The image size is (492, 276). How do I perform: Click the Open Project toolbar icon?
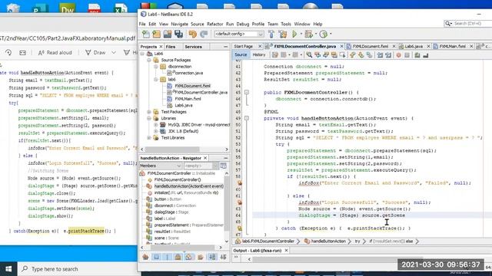(168, 34)
